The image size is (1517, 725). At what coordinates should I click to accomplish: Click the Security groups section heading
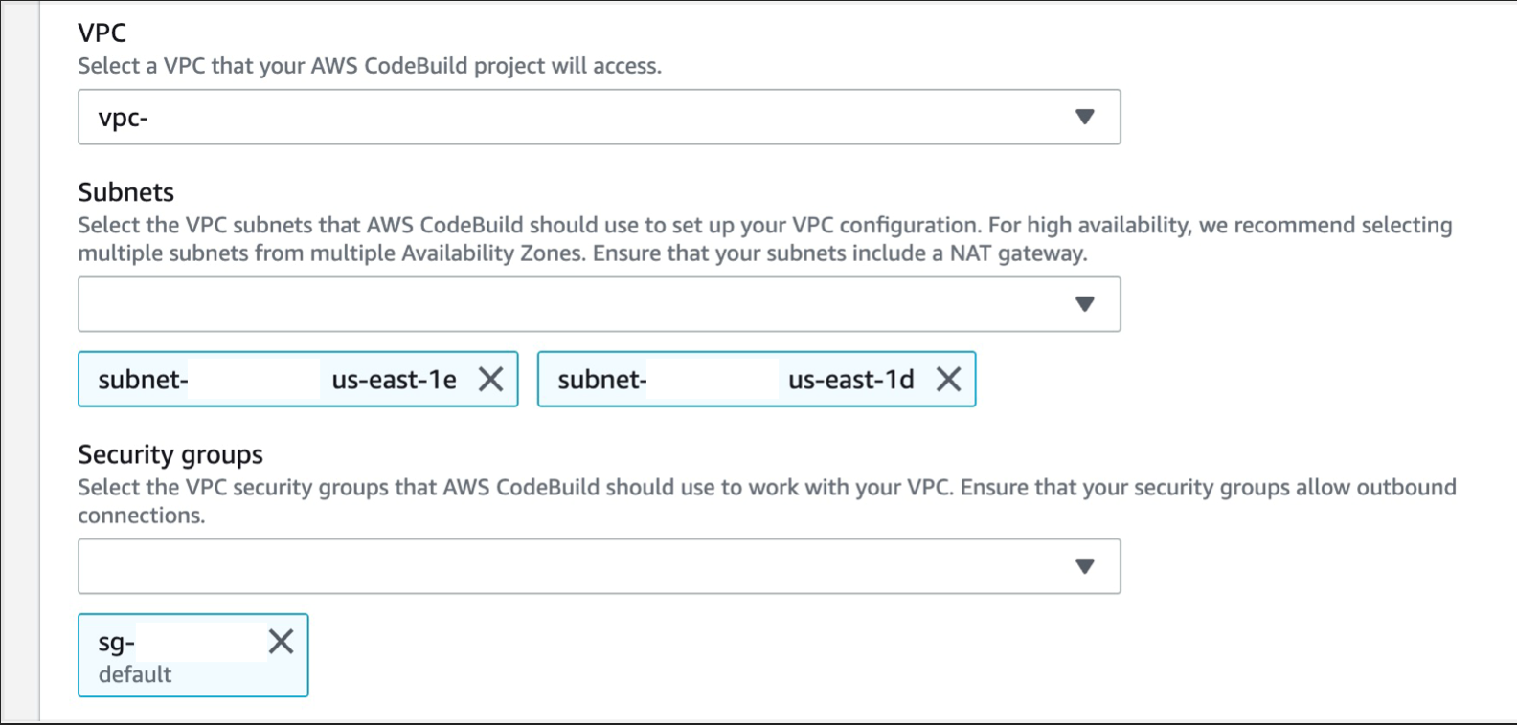[170, 454]
